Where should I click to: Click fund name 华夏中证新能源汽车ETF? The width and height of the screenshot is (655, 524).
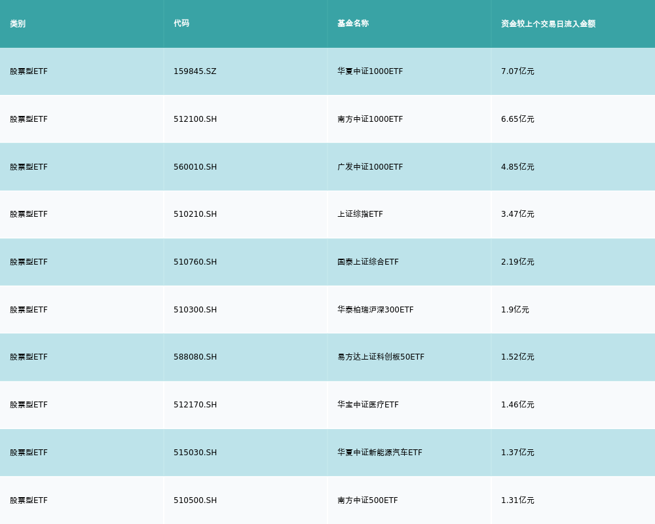(380, 453)
